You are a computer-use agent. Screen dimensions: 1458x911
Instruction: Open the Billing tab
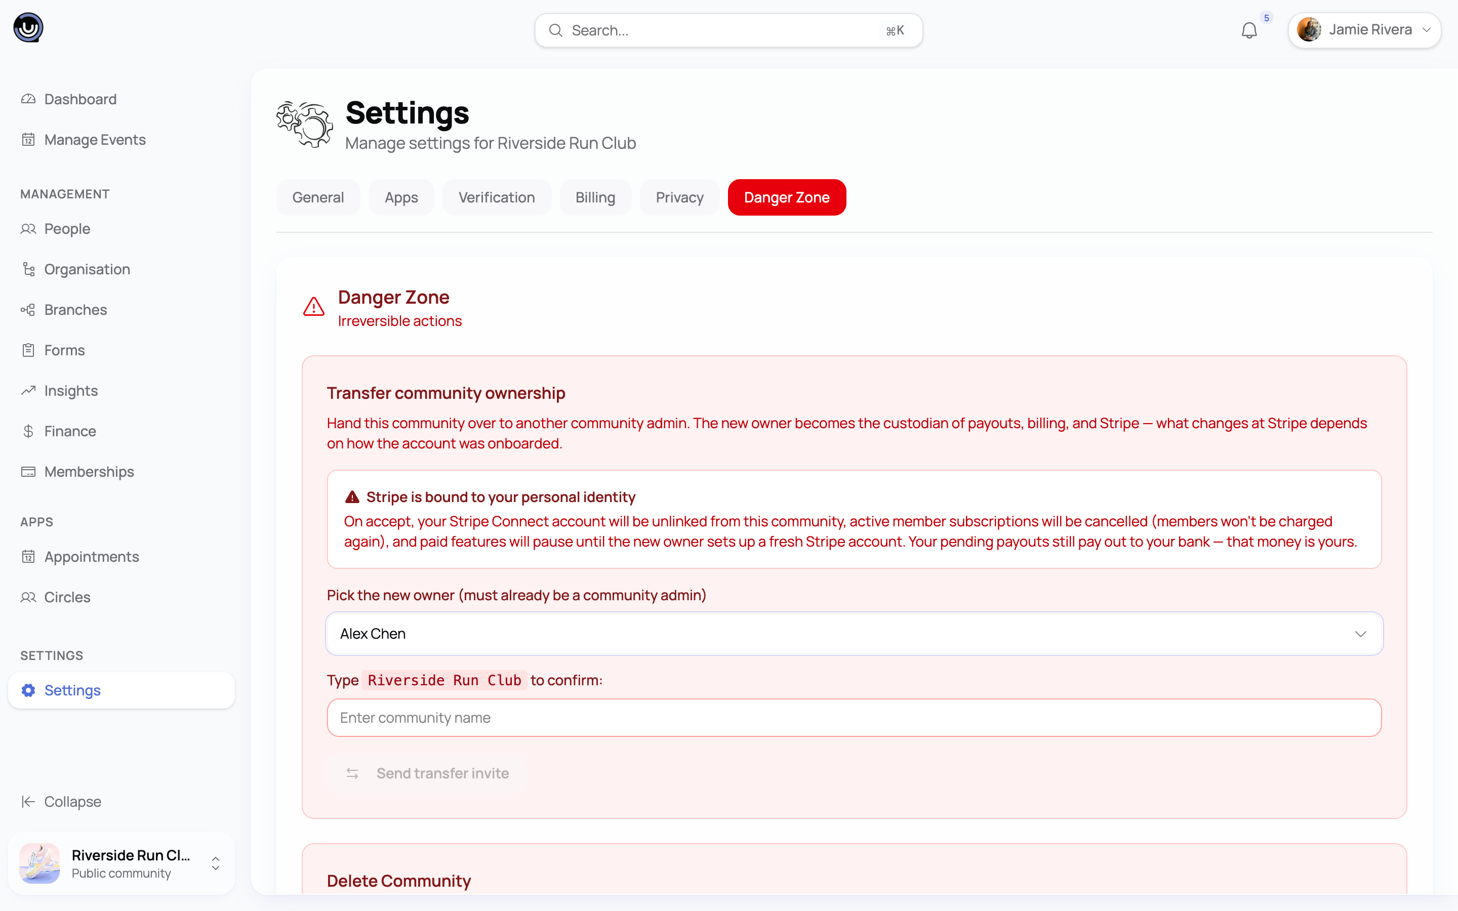click(595, 197)
